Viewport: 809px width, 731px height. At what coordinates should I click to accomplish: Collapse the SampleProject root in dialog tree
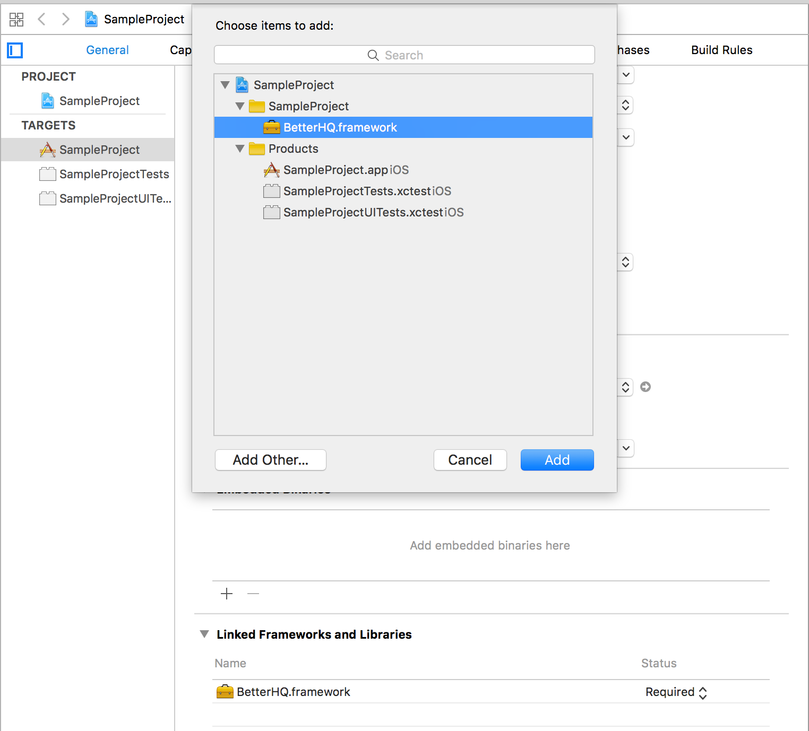[225, 85]
